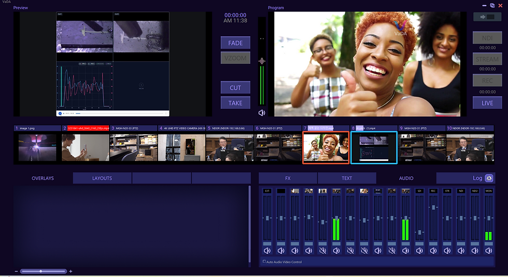Click the rectangular button under SDI meter
Viewport: 508px width, 277px height.
tap(419, 244)
